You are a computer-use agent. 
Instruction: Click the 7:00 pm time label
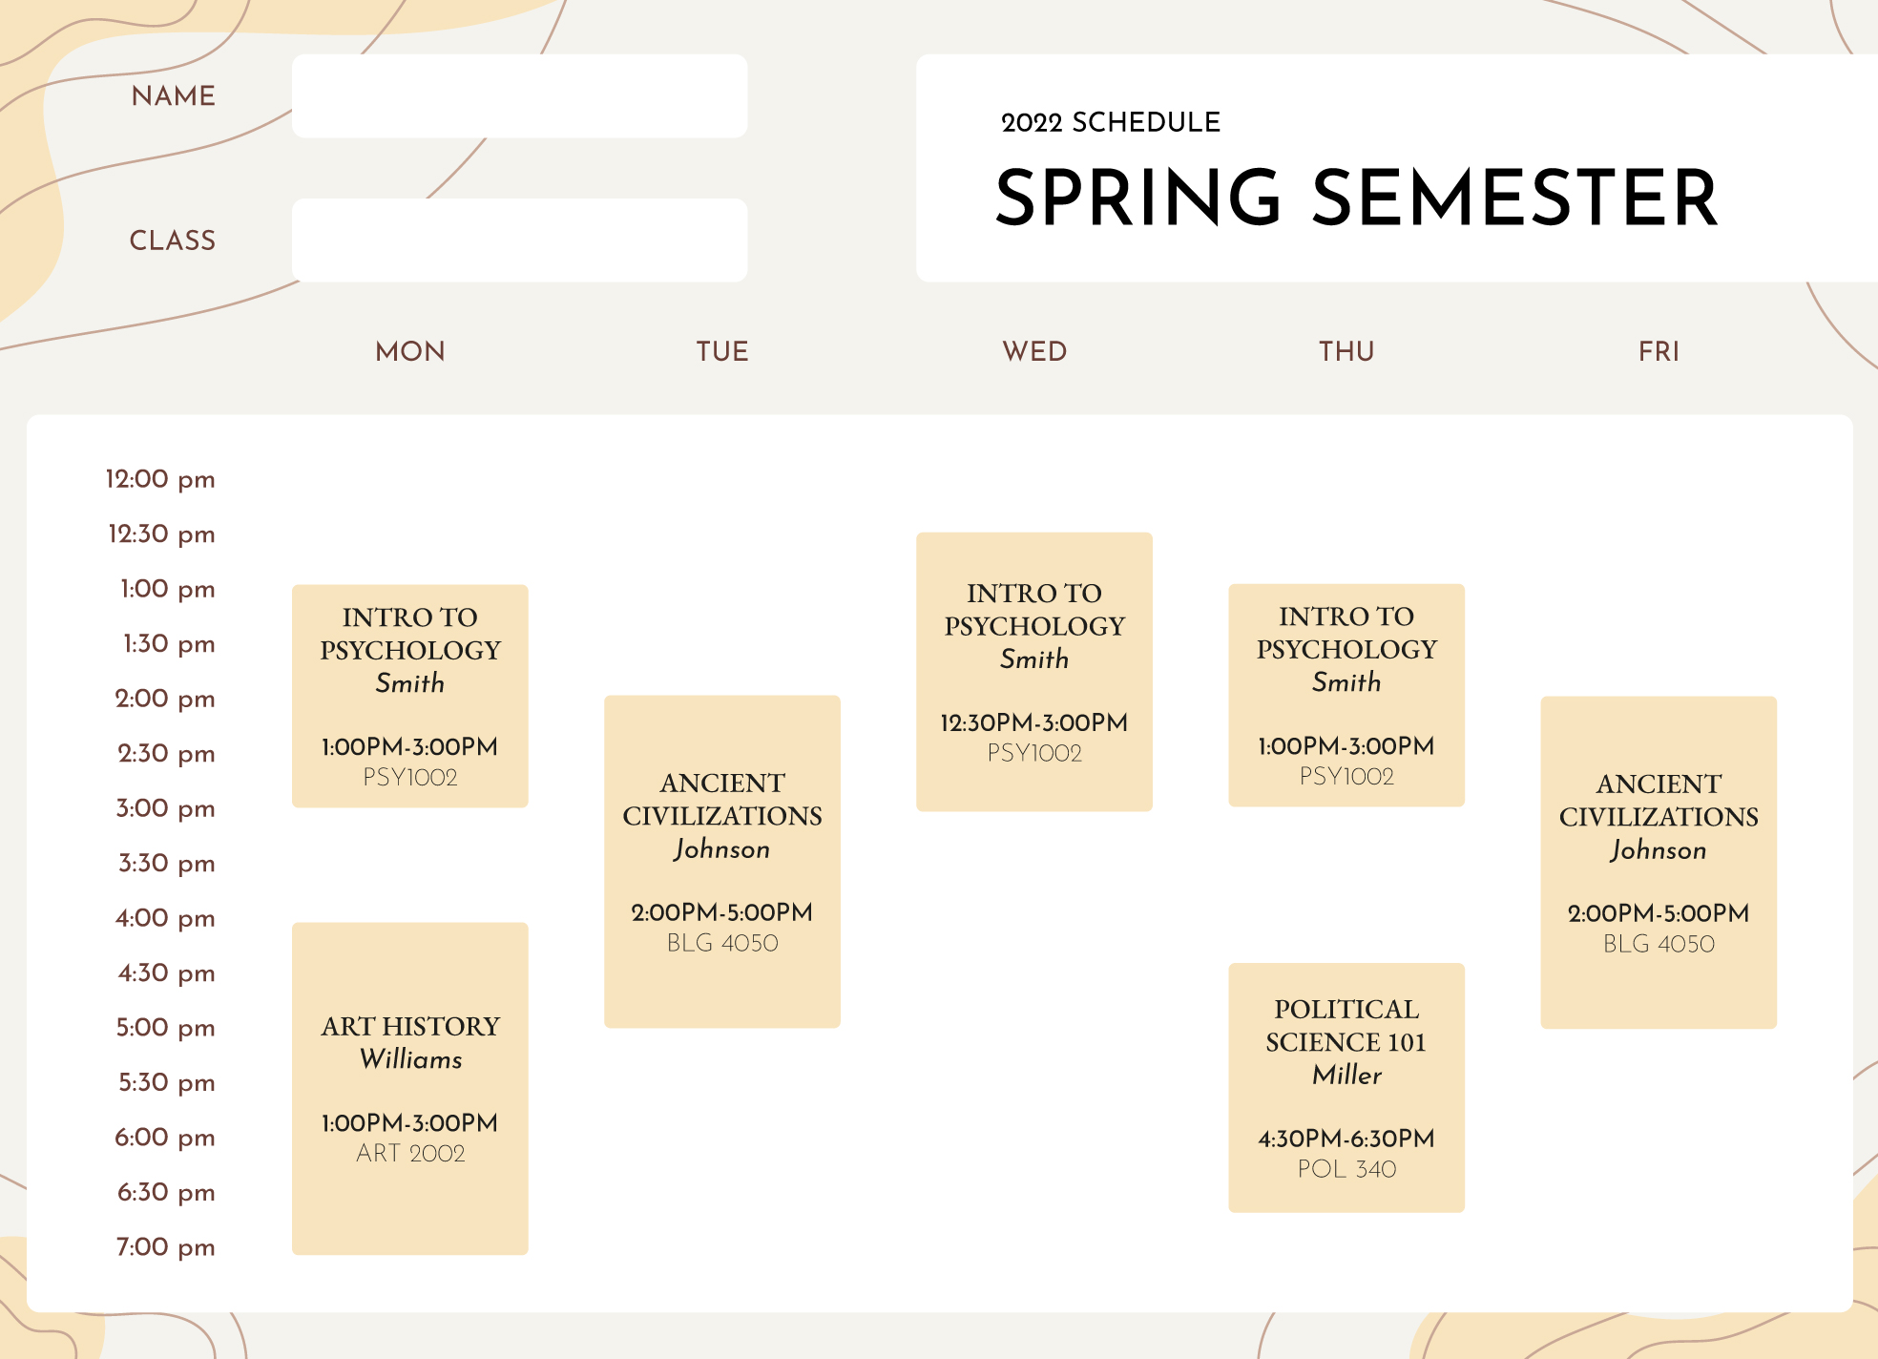165,1247
